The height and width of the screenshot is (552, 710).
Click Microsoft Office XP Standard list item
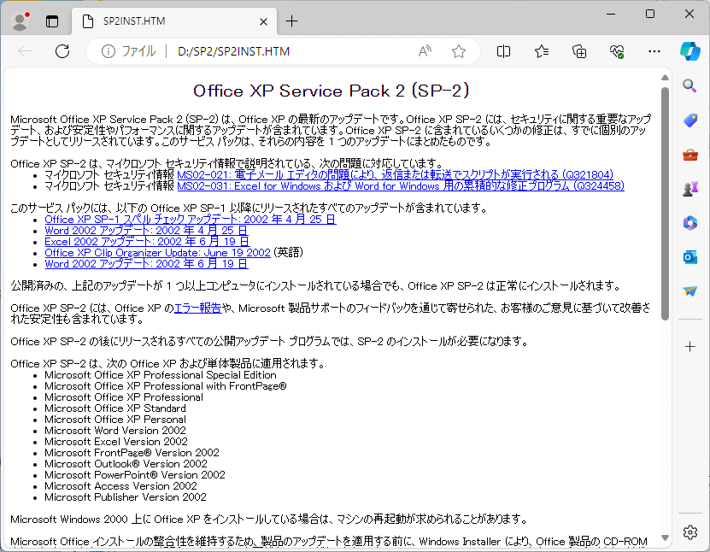pyautogui.click(x=115, y=408)
